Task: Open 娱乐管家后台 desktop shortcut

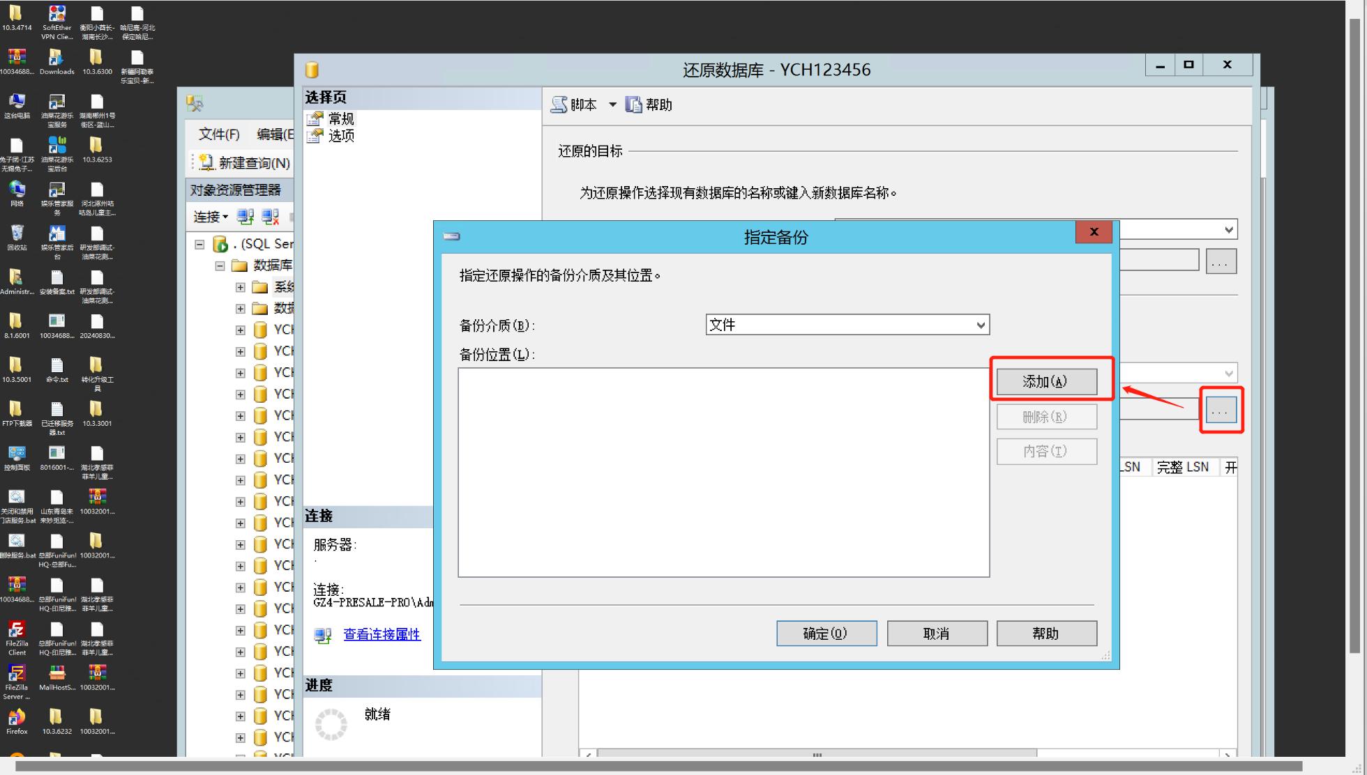Action: point(56,242)
